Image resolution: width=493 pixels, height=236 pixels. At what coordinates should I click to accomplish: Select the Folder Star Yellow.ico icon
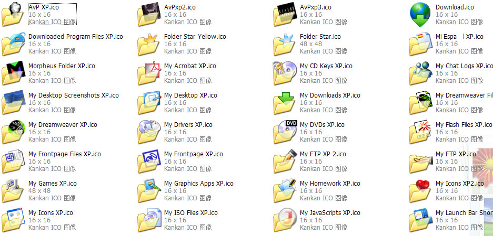(149, 44)
